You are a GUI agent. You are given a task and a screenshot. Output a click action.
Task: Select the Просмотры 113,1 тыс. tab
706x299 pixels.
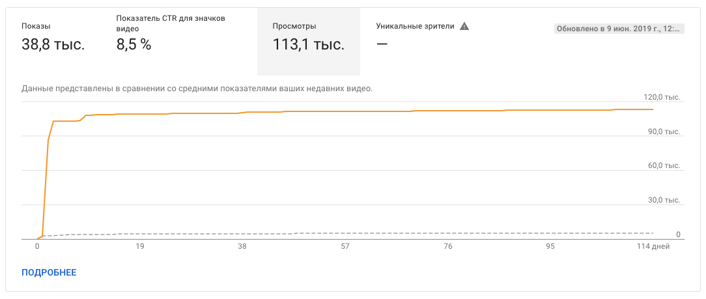(x=309, y=38)
